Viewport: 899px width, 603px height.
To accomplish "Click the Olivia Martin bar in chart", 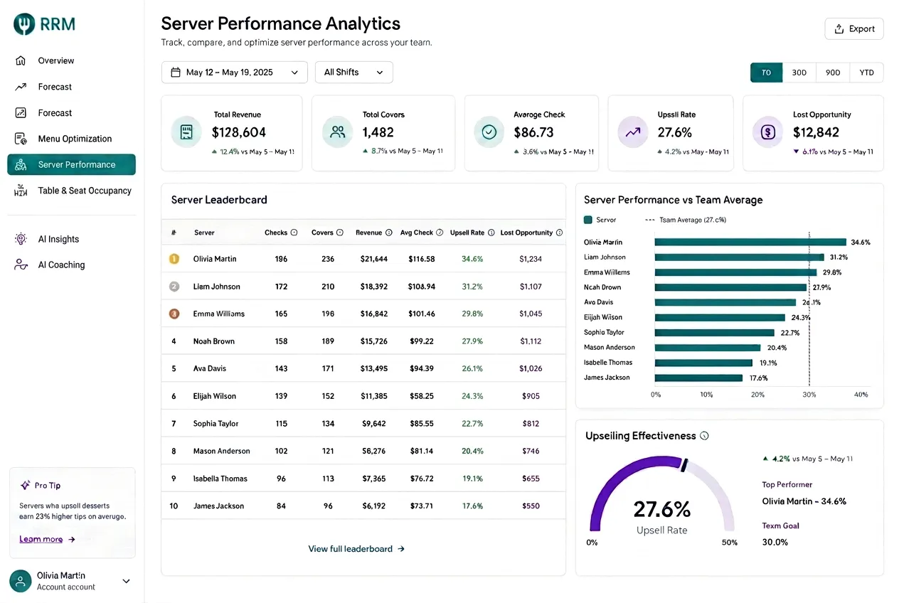I will click(x=750, y=242).
